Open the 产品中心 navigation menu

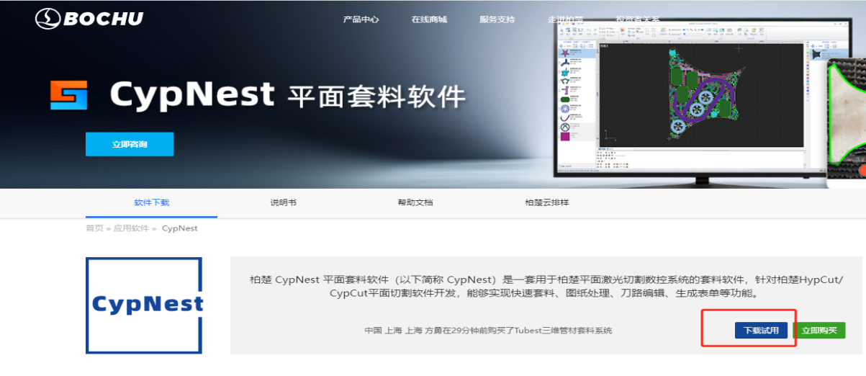[361, 19]
